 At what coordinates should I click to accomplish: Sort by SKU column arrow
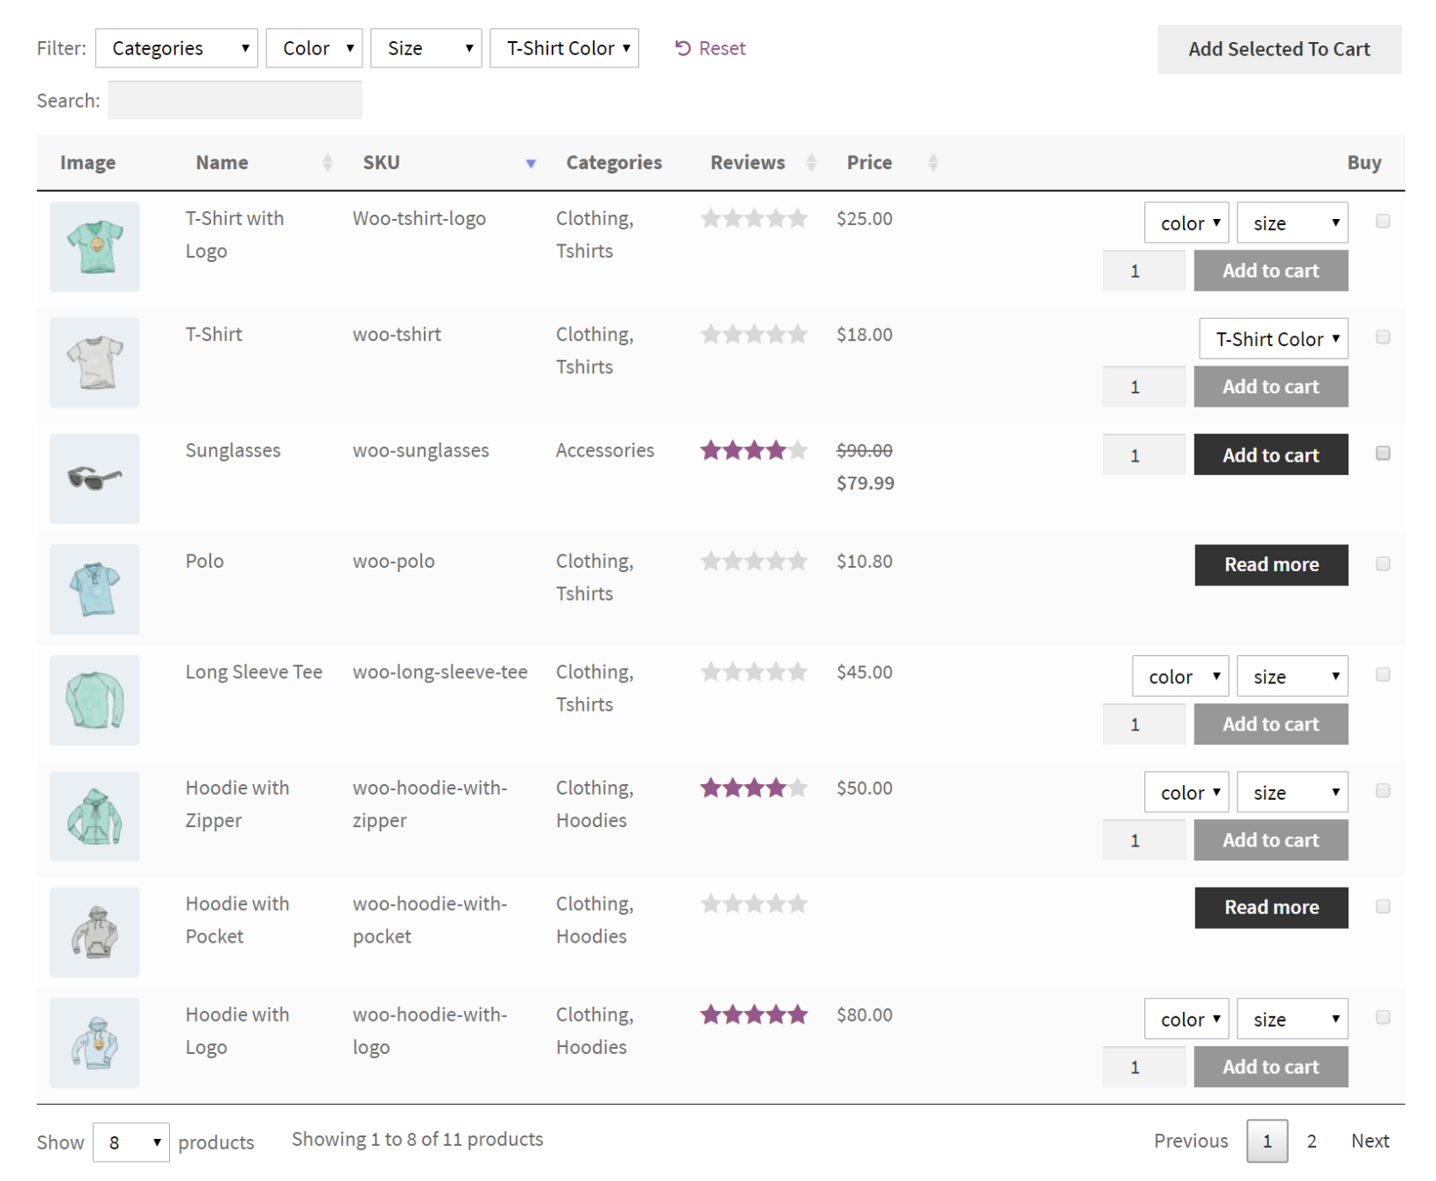tap(531, 164)
